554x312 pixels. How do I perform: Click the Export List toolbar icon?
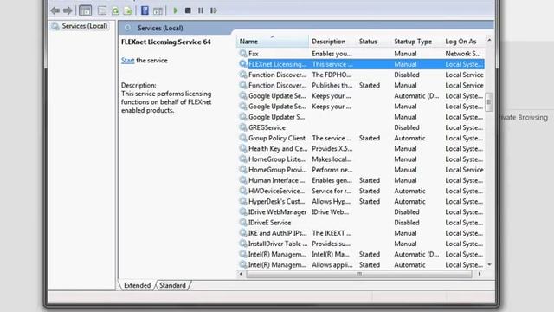coord(128,10)
